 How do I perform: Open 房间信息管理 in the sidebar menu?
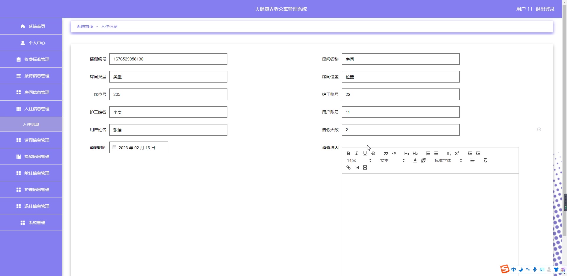(x=31, y=92)
